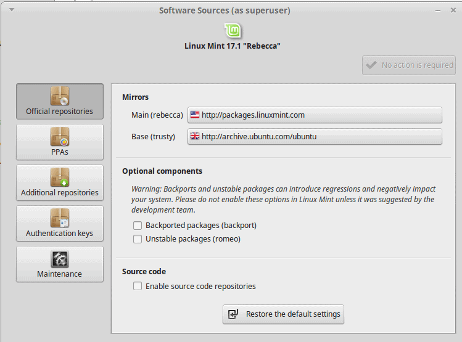Image resolution: width=462 pixels, height=342 pixels.
Task: Click the No action is required button
Action: click(x=409, y=65)
